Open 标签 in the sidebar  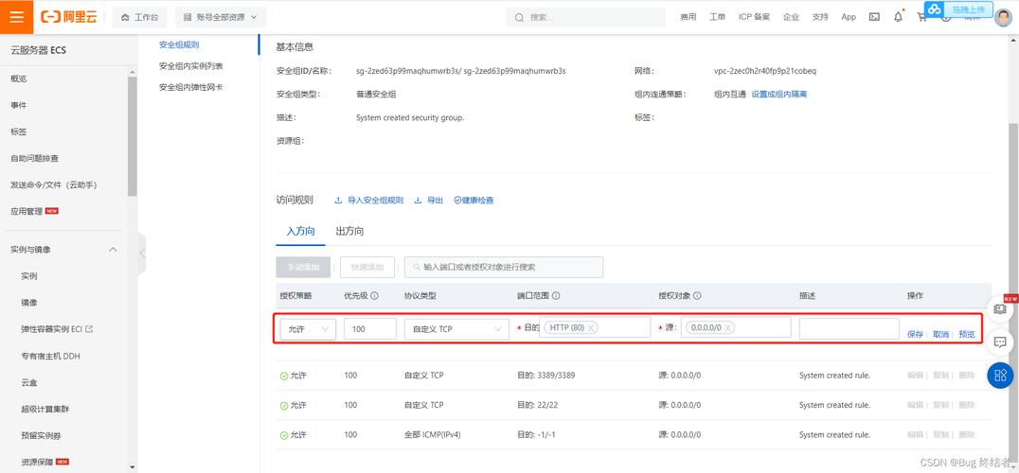pos(19,131)
